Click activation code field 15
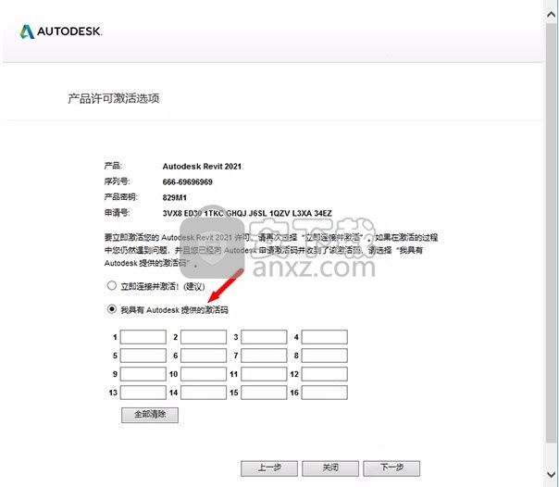Viewport: 559px width, 487px height. 264,393
